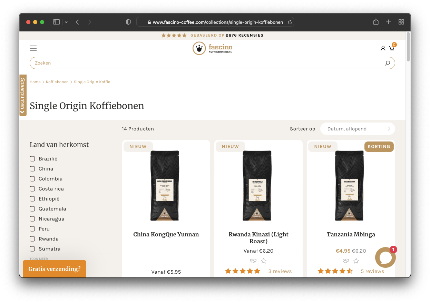Expand countries with 'Toon meer'

tap(39, 258)
